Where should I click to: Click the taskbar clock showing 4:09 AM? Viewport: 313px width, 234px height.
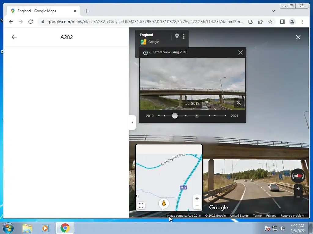(297, 228)
